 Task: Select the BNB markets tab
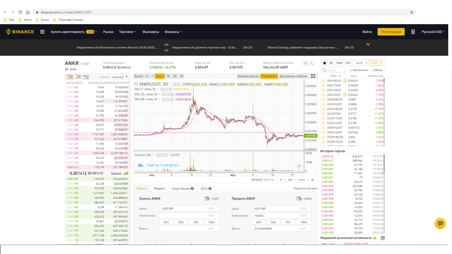click(339, 63)
